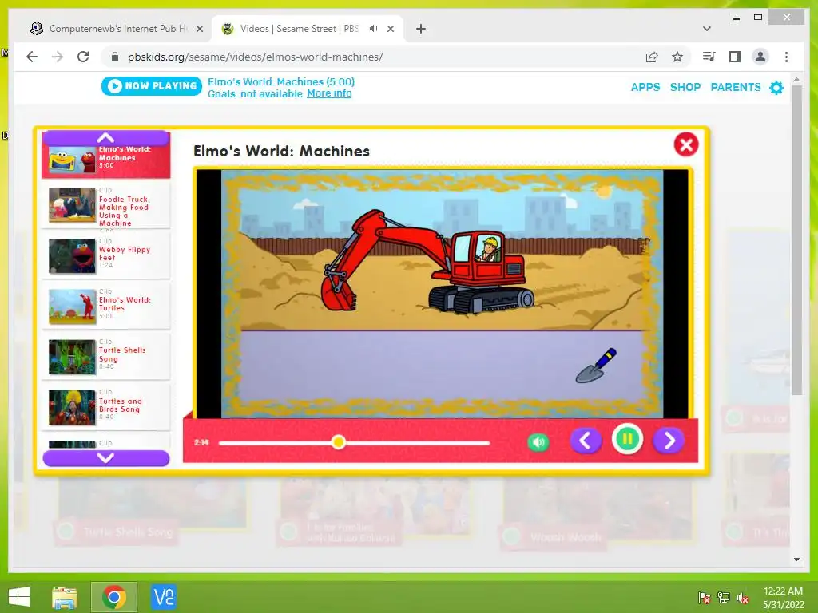Click the excavator video frame
818x613 pixels.
(x=443, y=293)
